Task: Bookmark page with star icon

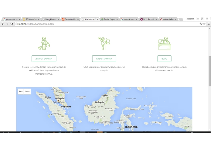Action: click(204, 24)
